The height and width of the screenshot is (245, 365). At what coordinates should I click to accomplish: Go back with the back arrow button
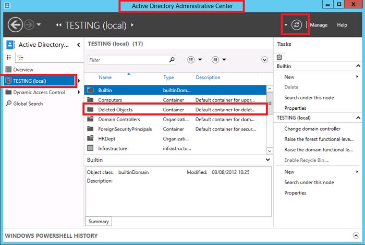(15, 24)
